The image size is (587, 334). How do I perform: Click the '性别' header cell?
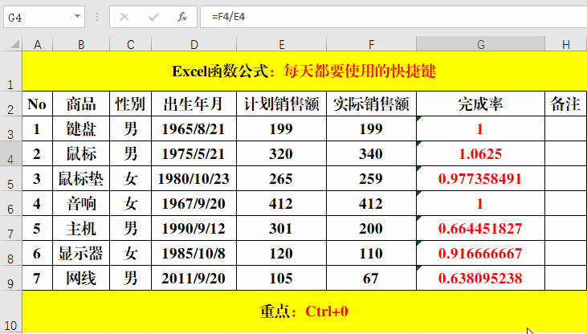tap(130, 104)
